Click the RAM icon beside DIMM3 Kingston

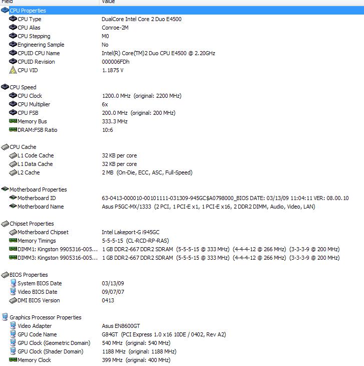point(13,258)
